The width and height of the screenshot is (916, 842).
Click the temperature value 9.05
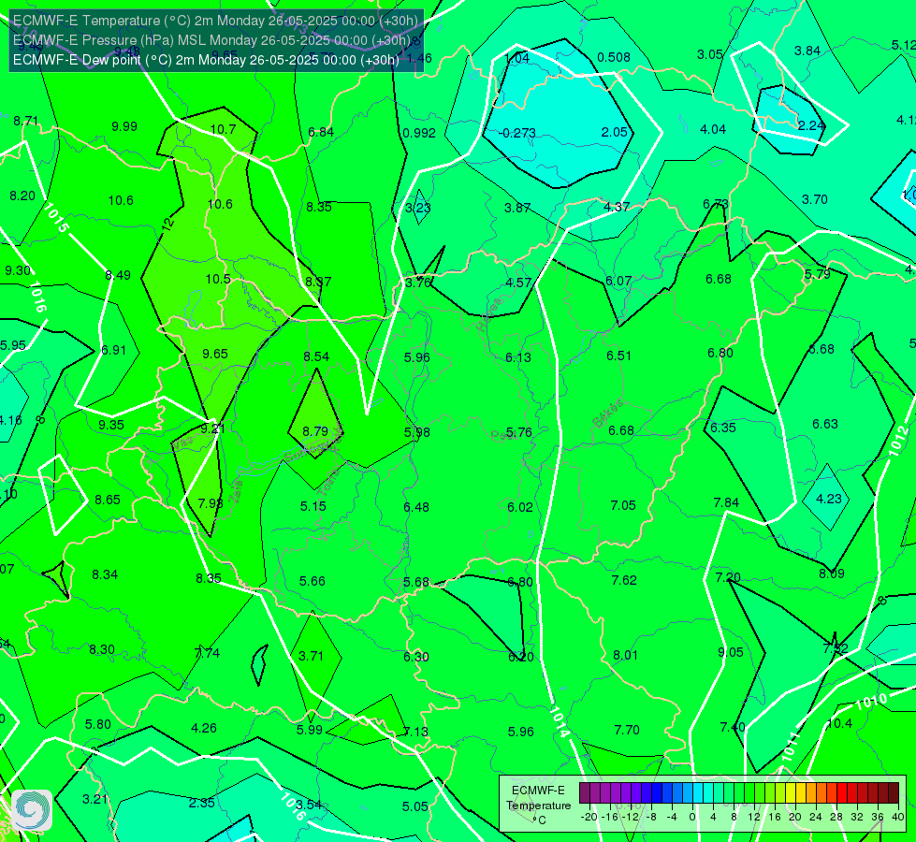731,652
